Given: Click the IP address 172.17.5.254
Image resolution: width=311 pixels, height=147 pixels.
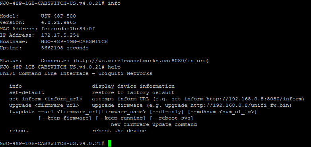Looking at the screenshot, I should pos(60,35).
